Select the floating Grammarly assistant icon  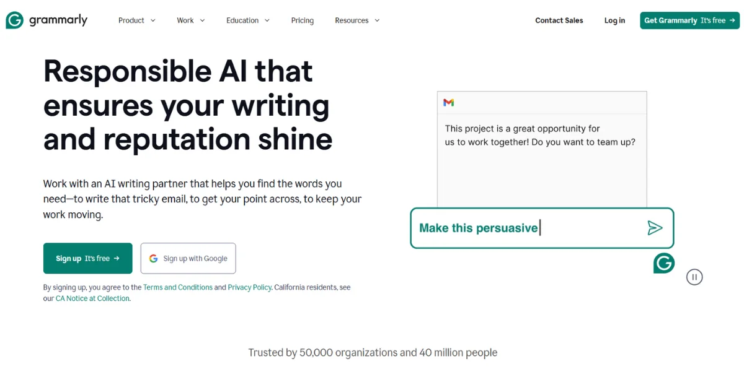click(x=663, y=263)
